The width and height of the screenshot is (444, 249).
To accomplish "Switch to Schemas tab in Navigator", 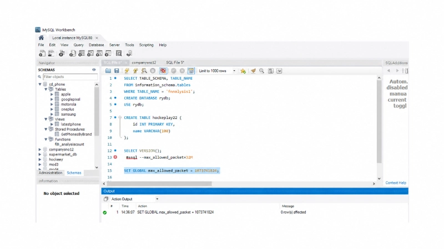I will pos(74,173).
